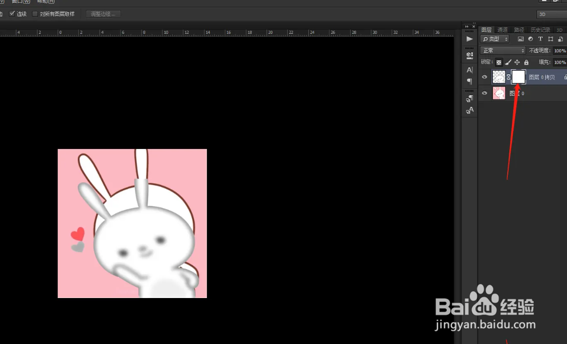Open the 正常 blend mode dropdown
567x344 pixels.
click(x=502, y=51)
